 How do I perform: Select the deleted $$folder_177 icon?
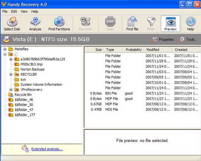click(x=11, y=115)
